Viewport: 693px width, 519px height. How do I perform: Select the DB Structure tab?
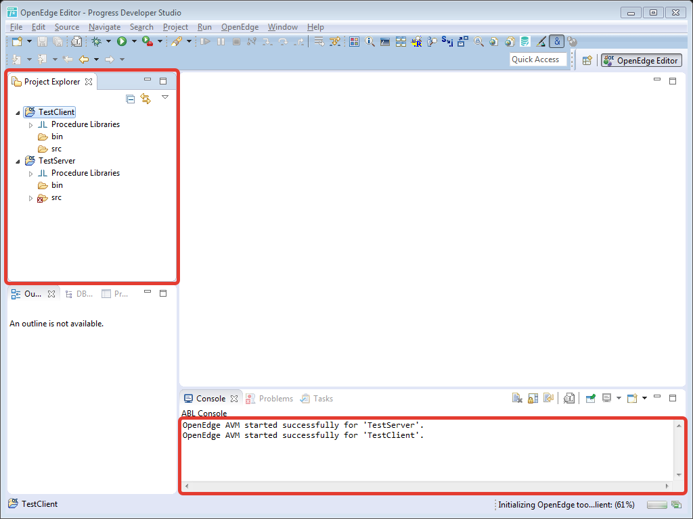click(79, 294)
